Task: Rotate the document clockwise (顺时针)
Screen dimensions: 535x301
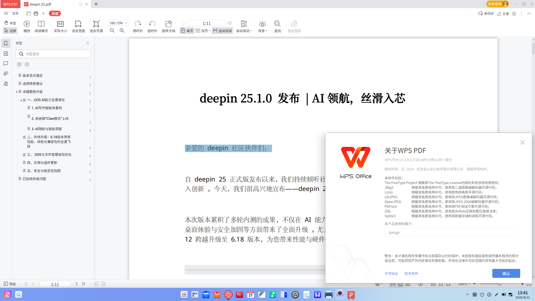Action: pyautogui.click(x=137, y=27)
